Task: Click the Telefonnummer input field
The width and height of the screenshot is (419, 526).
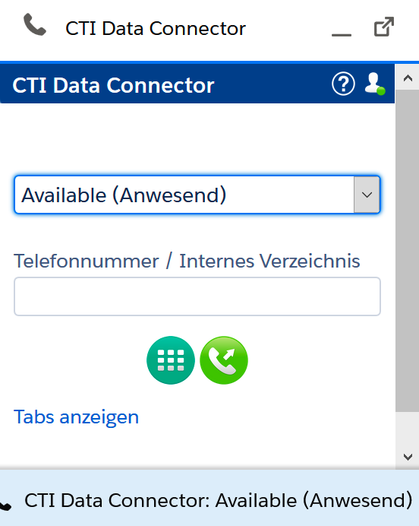Action: tap(197, 296)
